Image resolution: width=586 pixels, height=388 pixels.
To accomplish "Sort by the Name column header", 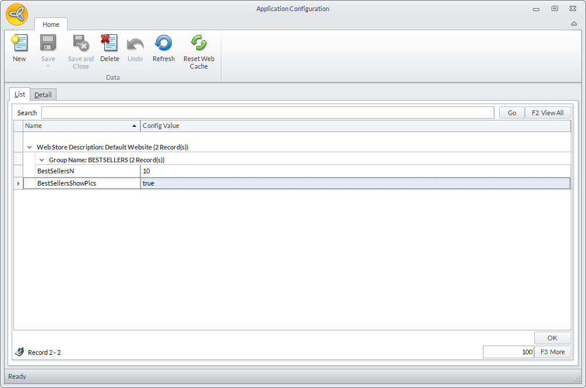I will coord(81,126).
